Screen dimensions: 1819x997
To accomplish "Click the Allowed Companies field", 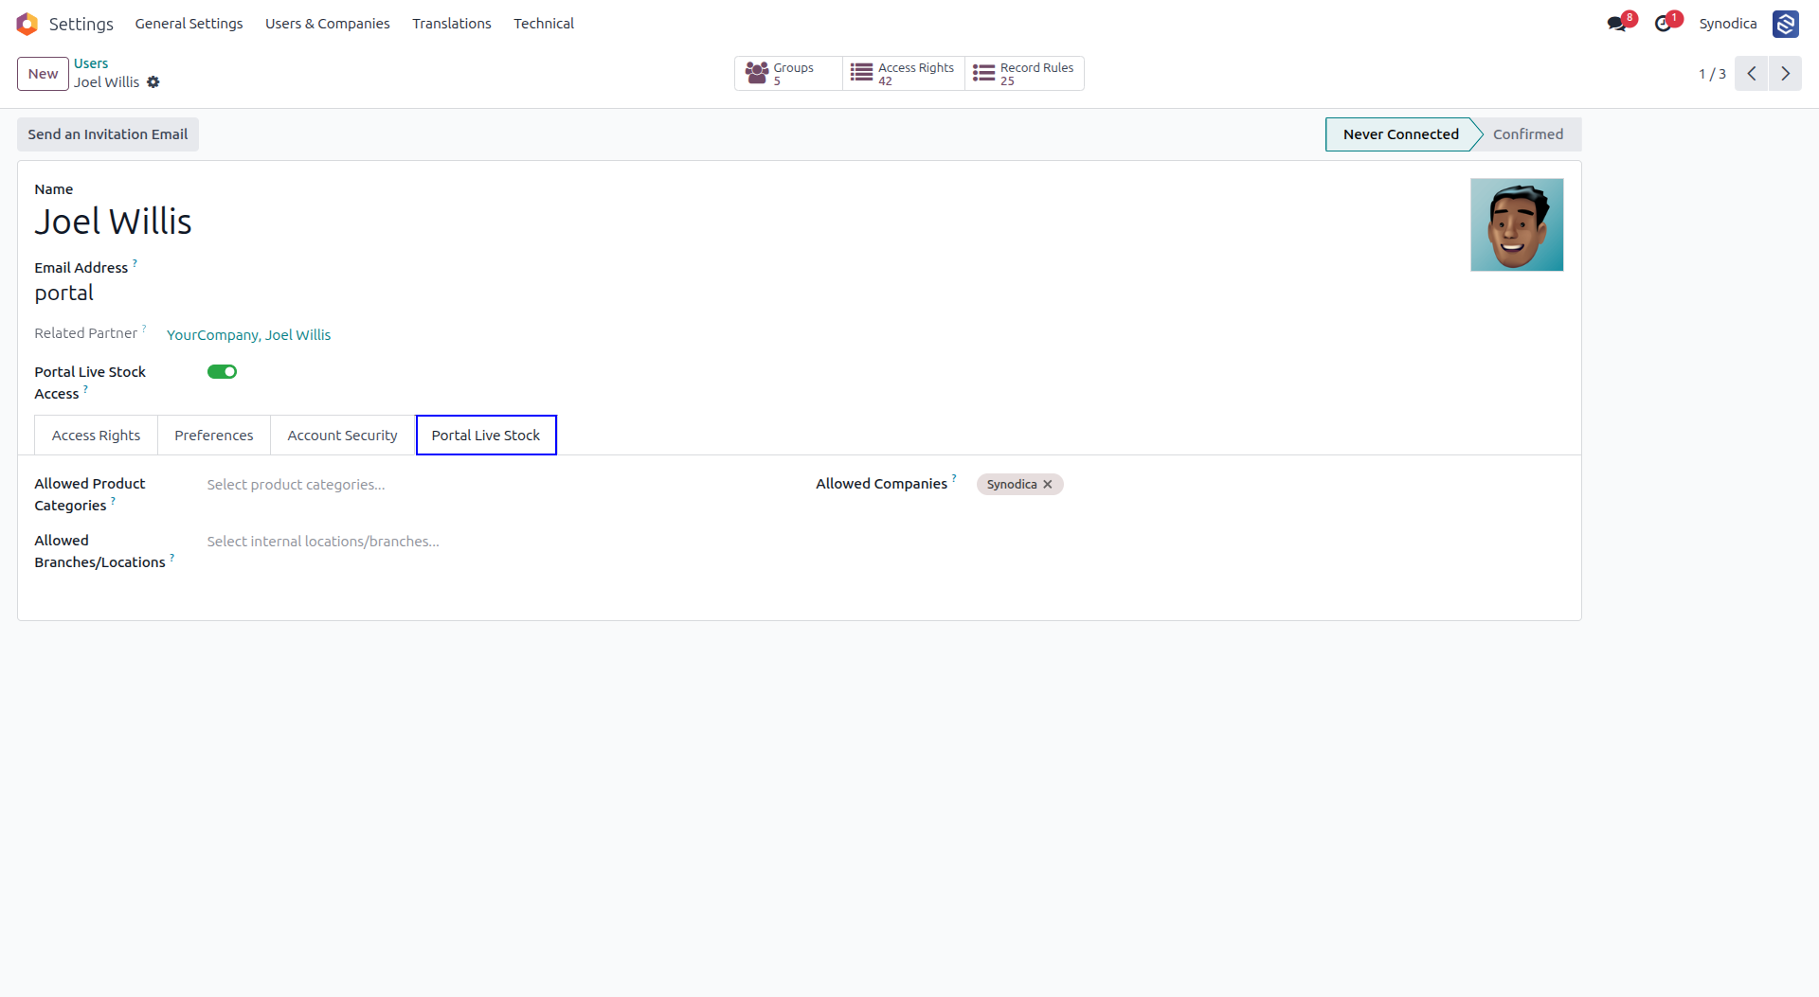I will (x=1270, y=485).
